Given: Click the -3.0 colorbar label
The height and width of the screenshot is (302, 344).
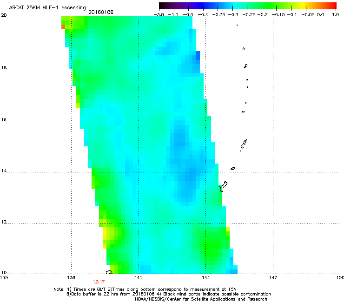Looking at the screenshot, I should point(159,15).
